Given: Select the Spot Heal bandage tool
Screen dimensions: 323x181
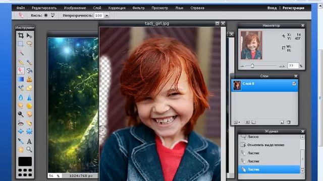Looking at the screenshot, I should pos(29,123).
